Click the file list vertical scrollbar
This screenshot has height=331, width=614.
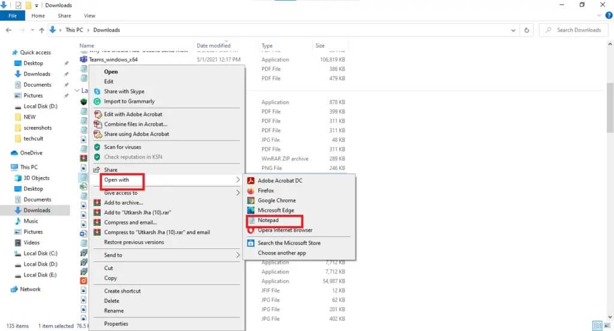click(610, 108)
